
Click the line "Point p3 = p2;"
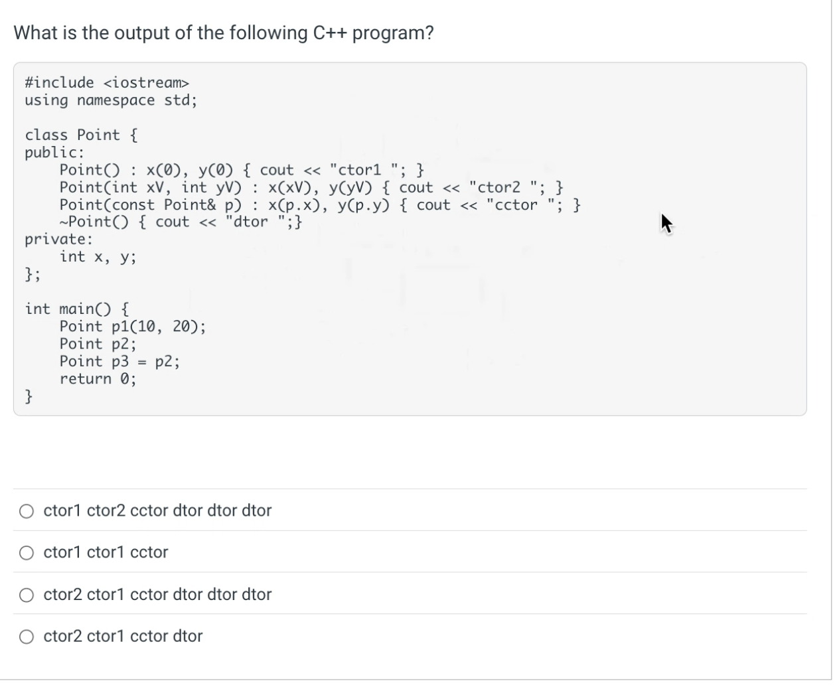click(x=119, y=361)
